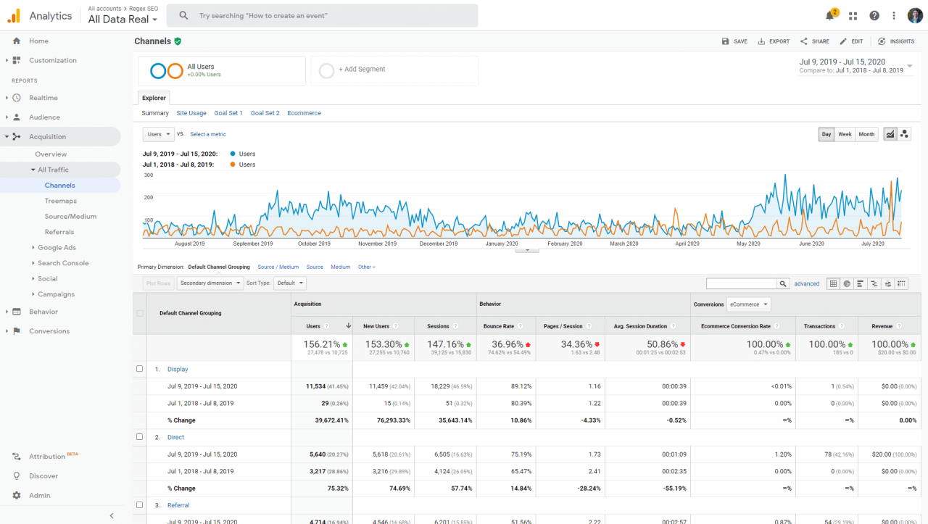Switch to the Site Usage tab

(191, 113)
